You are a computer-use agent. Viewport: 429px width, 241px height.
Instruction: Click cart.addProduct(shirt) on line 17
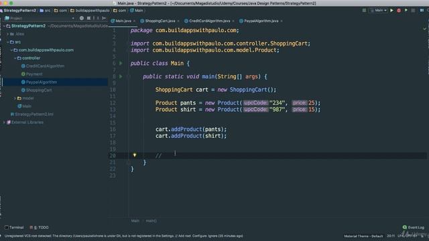tap(191, 136)
